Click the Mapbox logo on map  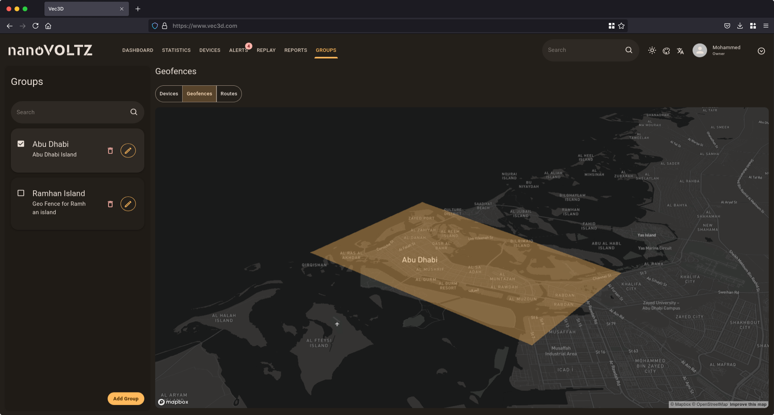pos(173,402)
